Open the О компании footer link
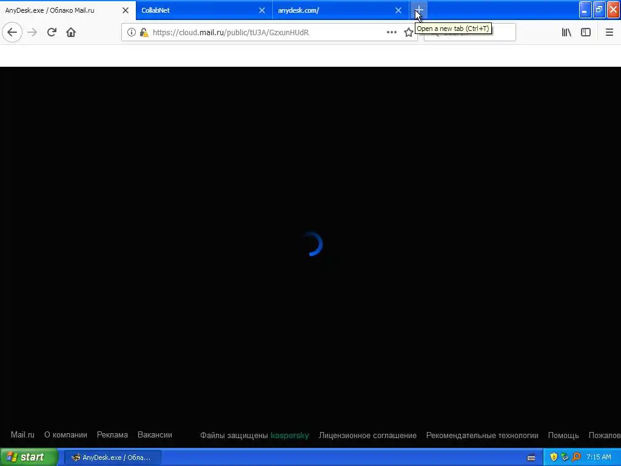Image resolution: width=621 pixels, height=466 pixels. 65,434
